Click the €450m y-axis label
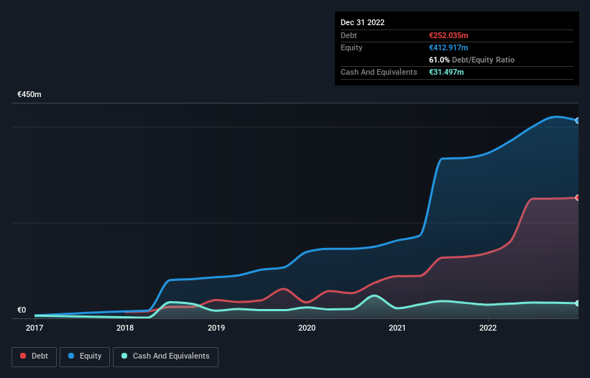The width and height of the screenshot is (590, 378). pyautogui.click(x=29, y=94)
